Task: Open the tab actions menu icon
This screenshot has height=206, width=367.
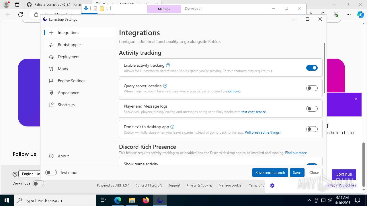Action: pos(17,5)
